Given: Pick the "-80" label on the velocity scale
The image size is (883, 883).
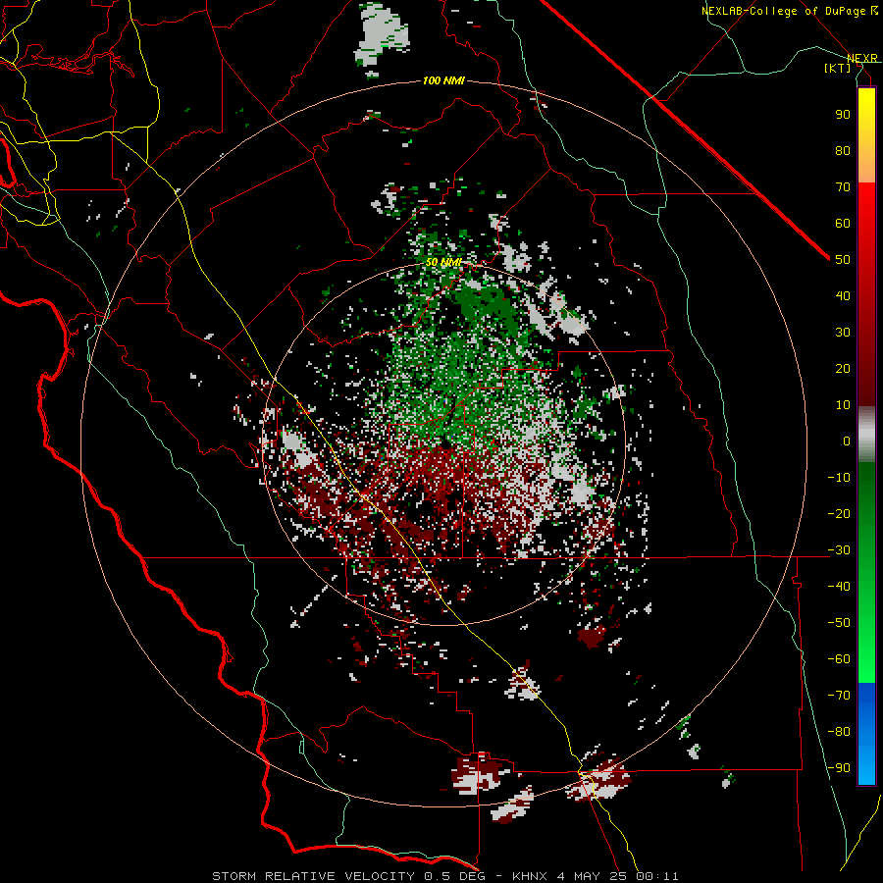Looking at the screenshot, I should click(839, 732).
